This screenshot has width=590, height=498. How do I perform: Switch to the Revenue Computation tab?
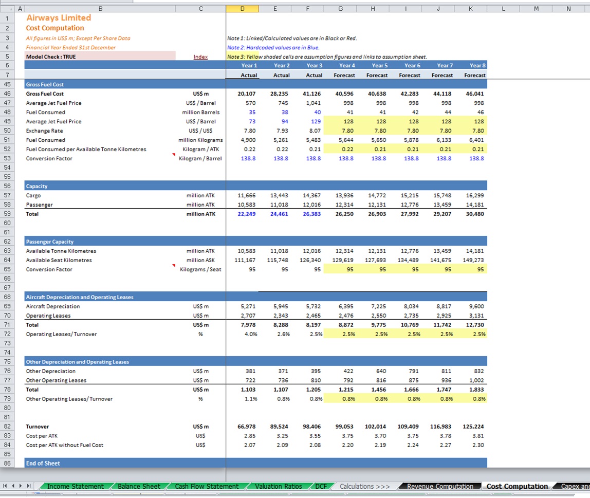(440, 486)
